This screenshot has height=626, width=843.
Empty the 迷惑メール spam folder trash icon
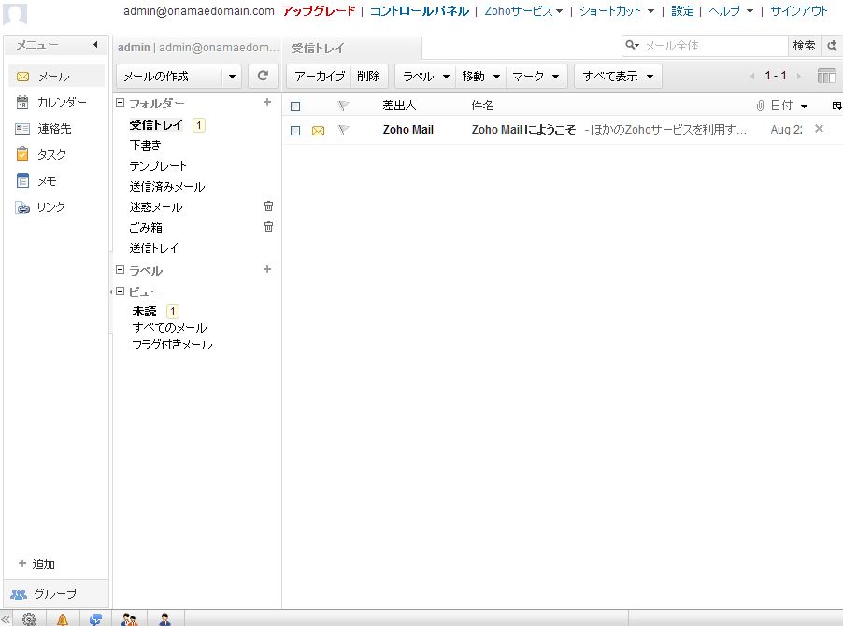(x=268, y=206)
